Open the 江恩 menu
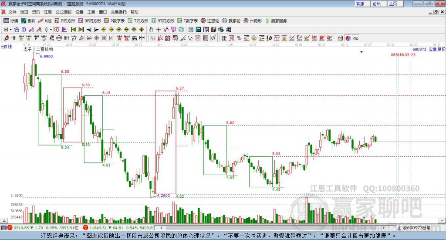The image size is (446, 240). tap(47, 12)
